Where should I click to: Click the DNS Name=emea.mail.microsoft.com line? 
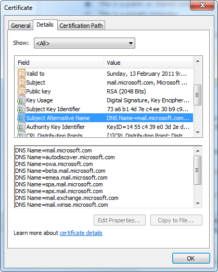[61, 178]
